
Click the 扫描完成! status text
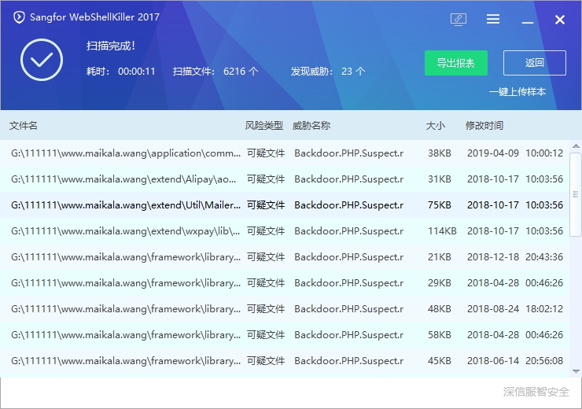coord(111,46)
